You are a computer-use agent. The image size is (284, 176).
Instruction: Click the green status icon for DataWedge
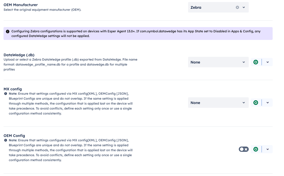point(256,62)
